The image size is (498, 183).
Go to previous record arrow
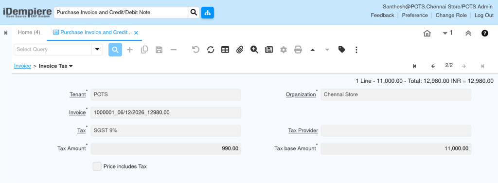tap(433, 66)
